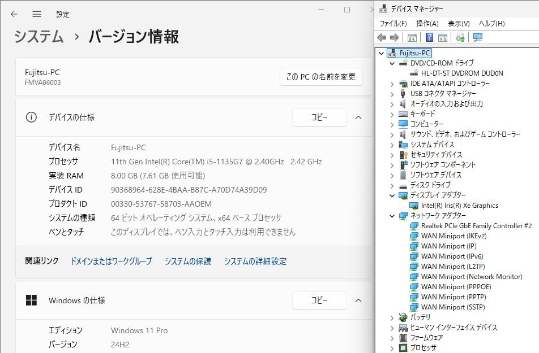Click コピー button for デバイスの仕様
Screen dimensions: 539x353
[319, 117]
